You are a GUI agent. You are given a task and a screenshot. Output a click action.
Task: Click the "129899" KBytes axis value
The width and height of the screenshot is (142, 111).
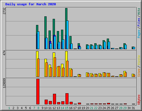(x=4, y=83)
